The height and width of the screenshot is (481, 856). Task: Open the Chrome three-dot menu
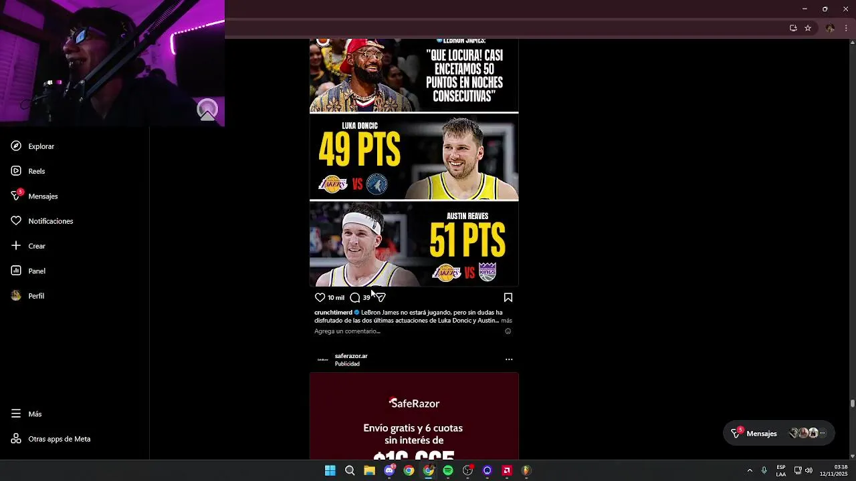pyautogui.click(x=846, y=28)
